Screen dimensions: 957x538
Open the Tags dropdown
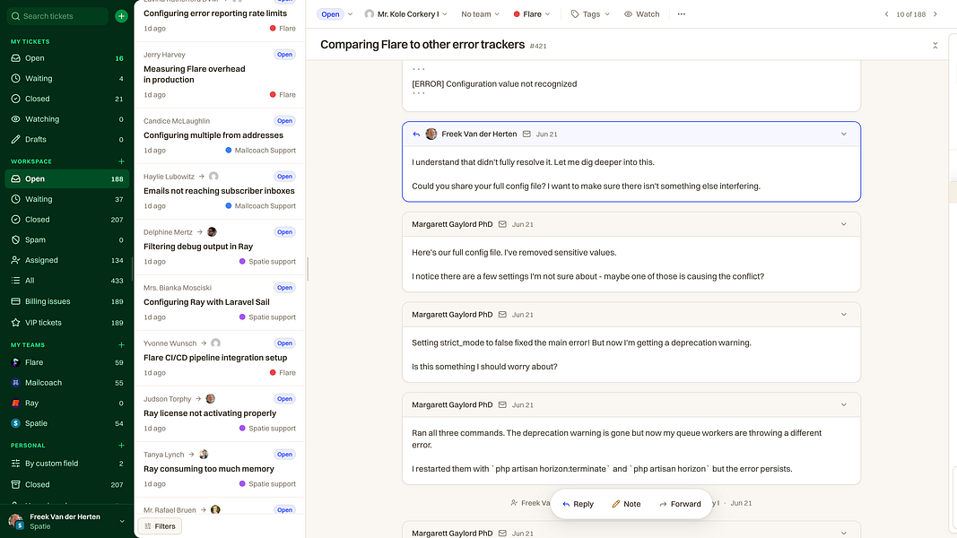pos(590,14)
